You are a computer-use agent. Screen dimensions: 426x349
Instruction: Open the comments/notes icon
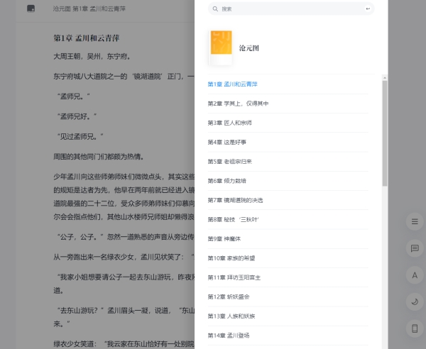415,248
